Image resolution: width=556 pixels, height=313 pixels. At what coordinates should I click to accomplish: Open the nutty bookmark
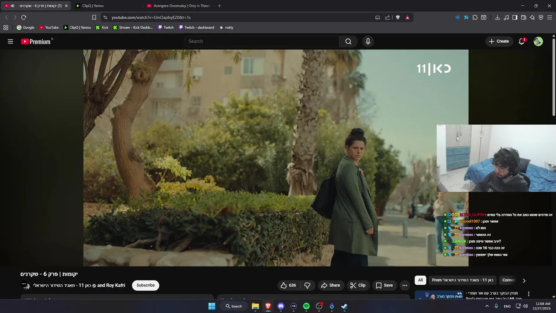pyautogui.click(x=226, y=27)
